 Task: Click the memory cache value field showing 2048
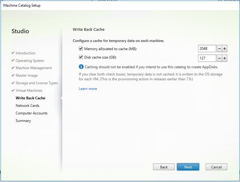(207, 49)
